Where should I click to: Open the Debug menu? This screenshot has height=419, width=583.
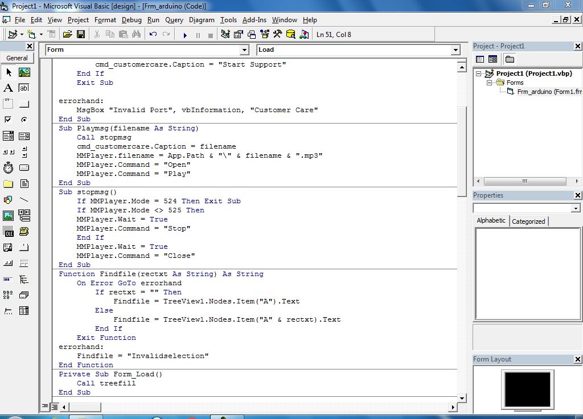tap(132, 19)
